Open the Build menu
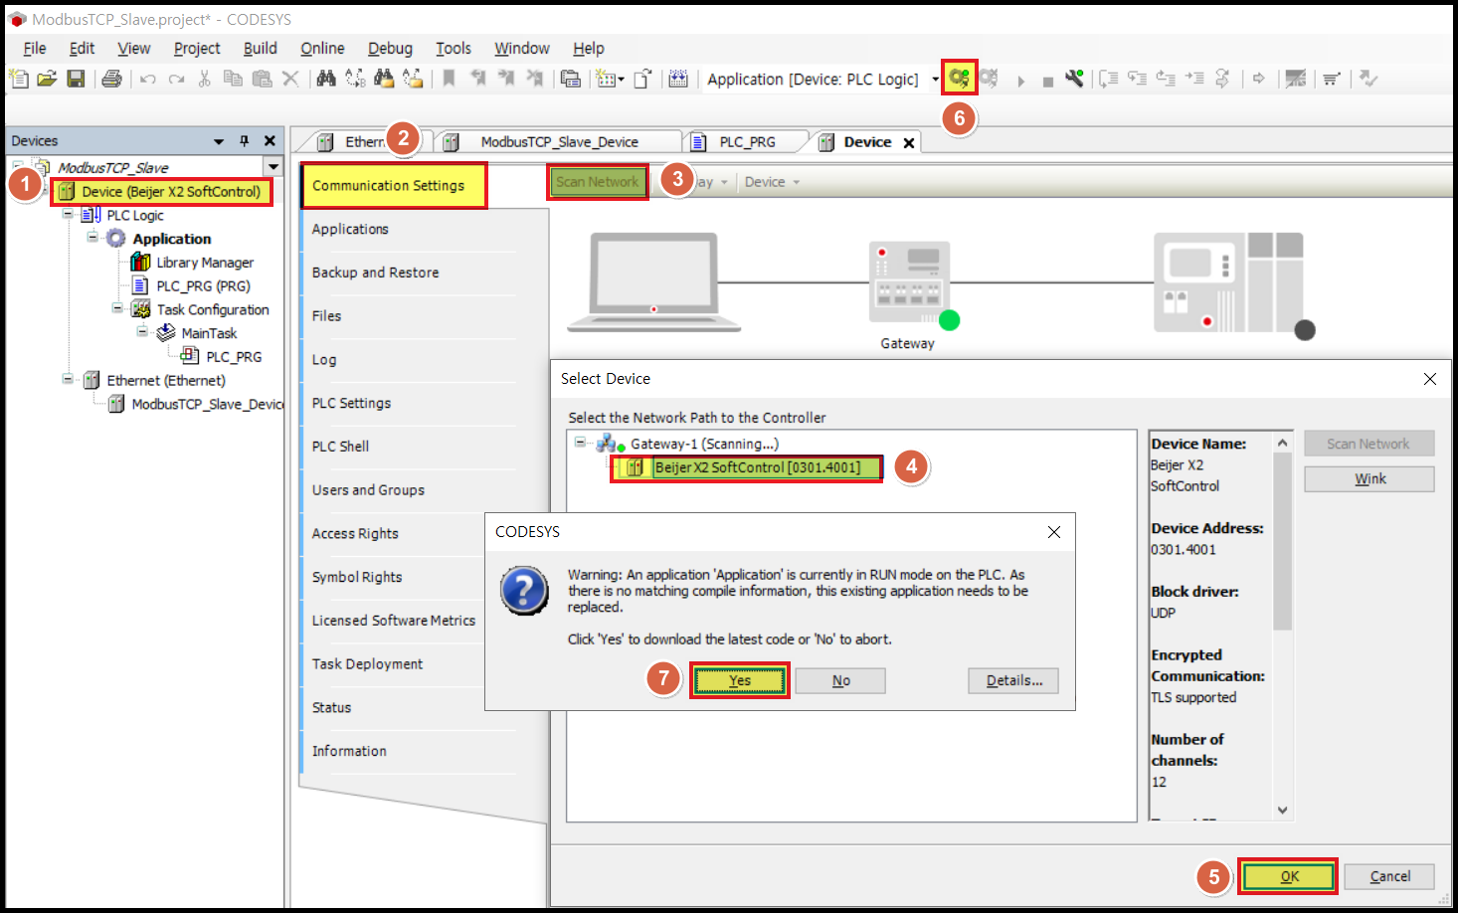Viewport: 1458px width, 913px height. point(261,48)
